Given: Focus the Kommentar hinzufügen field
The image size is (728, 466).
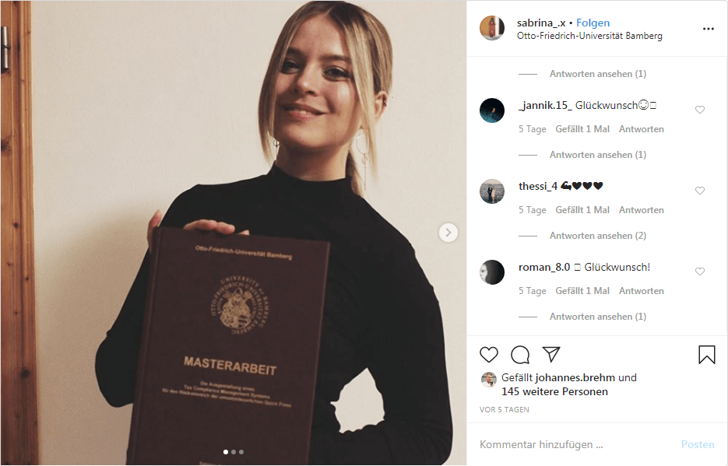Looking at the screenshot, I should 575,445.
